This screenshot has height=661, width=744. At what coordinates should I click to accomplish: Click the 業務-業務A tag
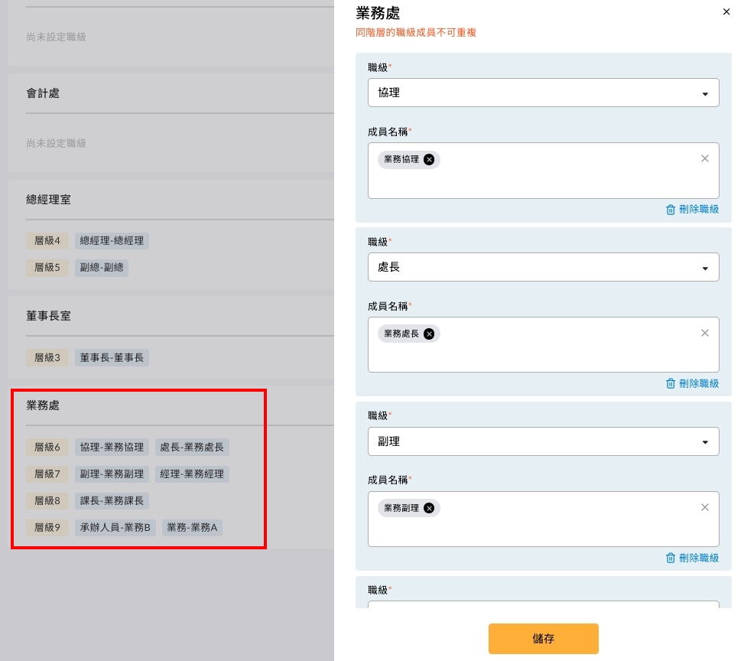(192, 528)
